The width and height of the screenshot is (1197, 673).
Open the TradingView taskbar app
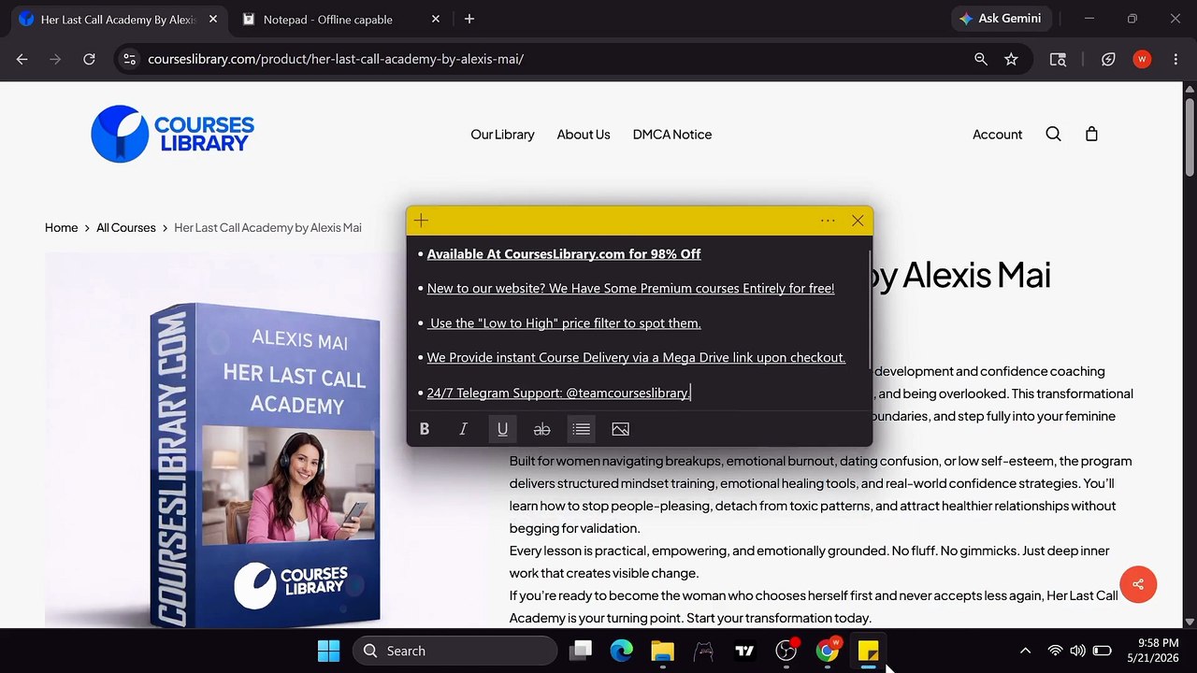[x=744, y=651]
